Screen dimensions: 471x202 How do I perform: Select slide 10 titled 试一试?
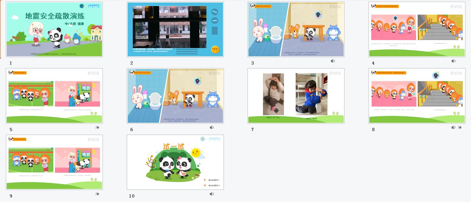coord(175,163)
